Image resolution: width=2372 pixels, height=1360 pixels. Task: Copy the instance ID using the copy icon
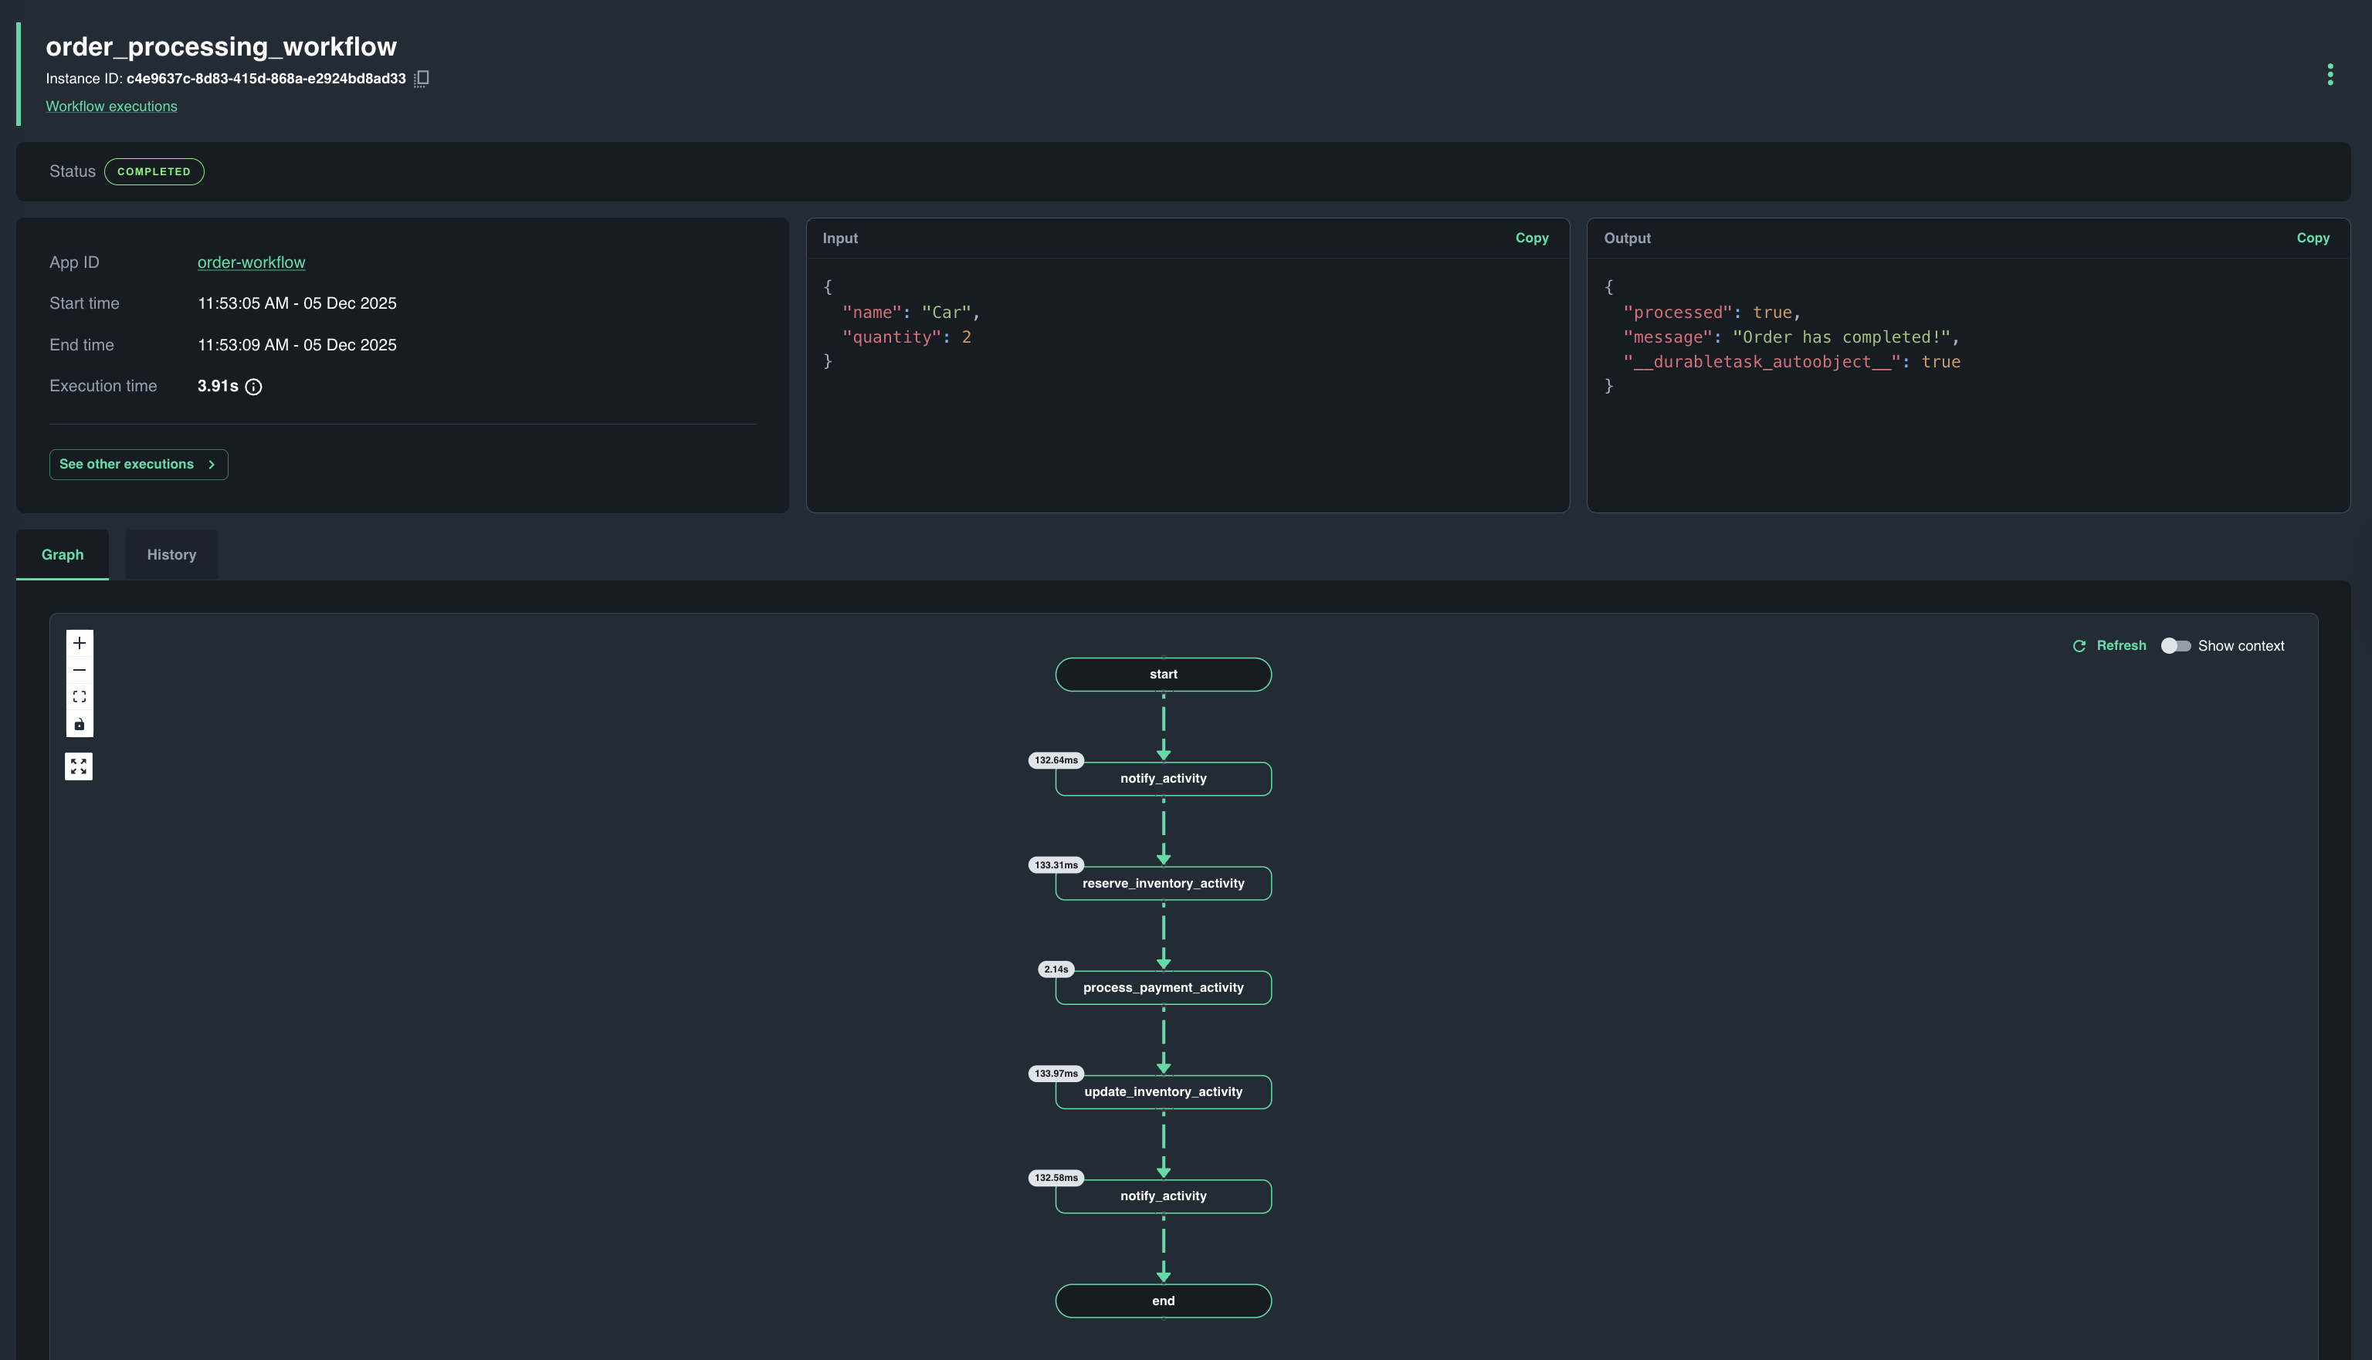[x=422, y=79]
